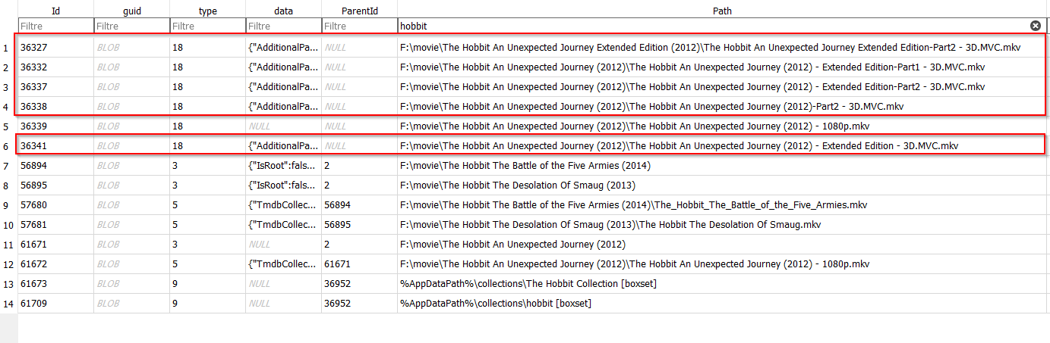Select row number 14 header
1050x343 pixels.
(x=8, y=303)
